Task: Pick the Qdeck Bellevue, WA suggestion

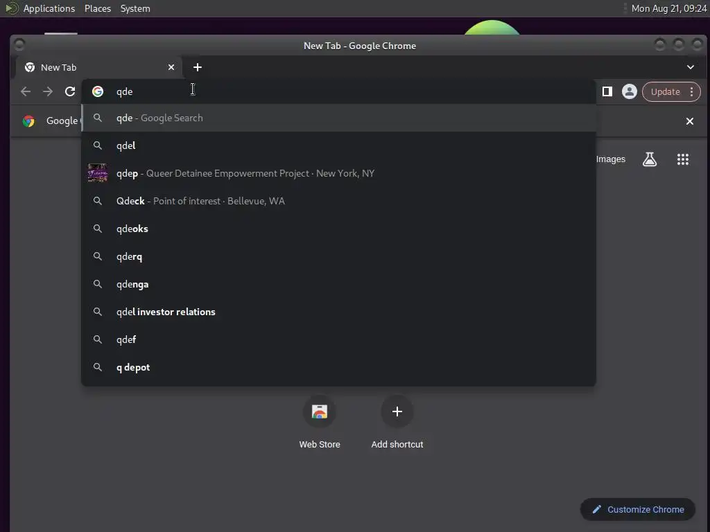Action: coord(338,201)
